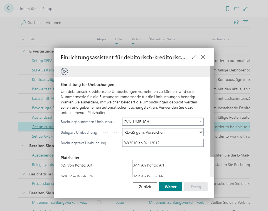Screen dimensions: 268x211
Task: Bookmark the Unterstütztes Setup page
Action: [x=227, y=9]
